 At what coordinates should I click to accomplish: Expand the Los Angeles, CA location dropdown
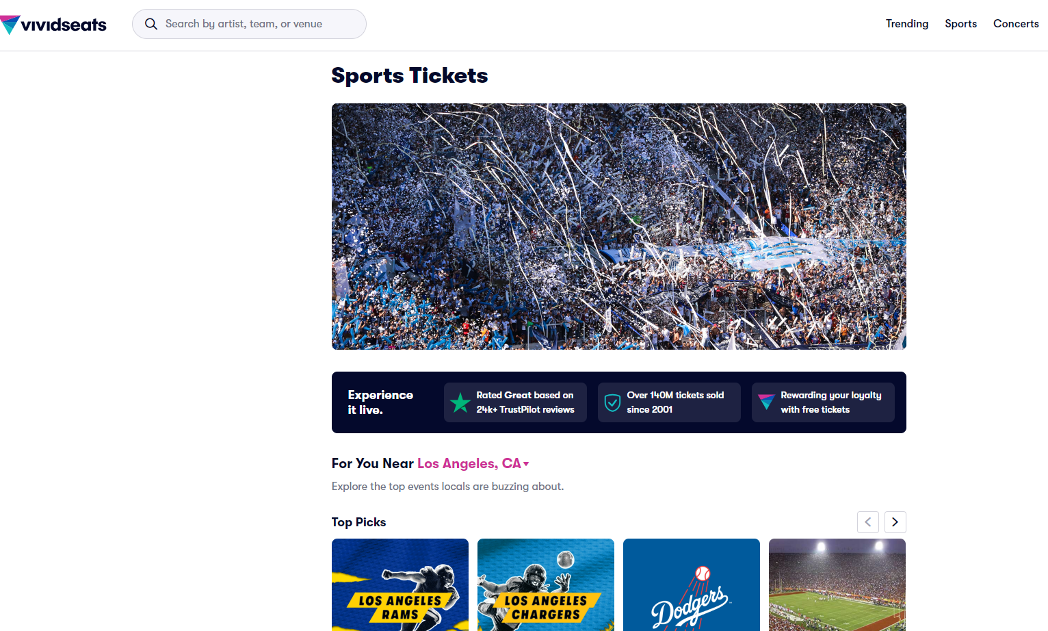(x=473, y=463)
